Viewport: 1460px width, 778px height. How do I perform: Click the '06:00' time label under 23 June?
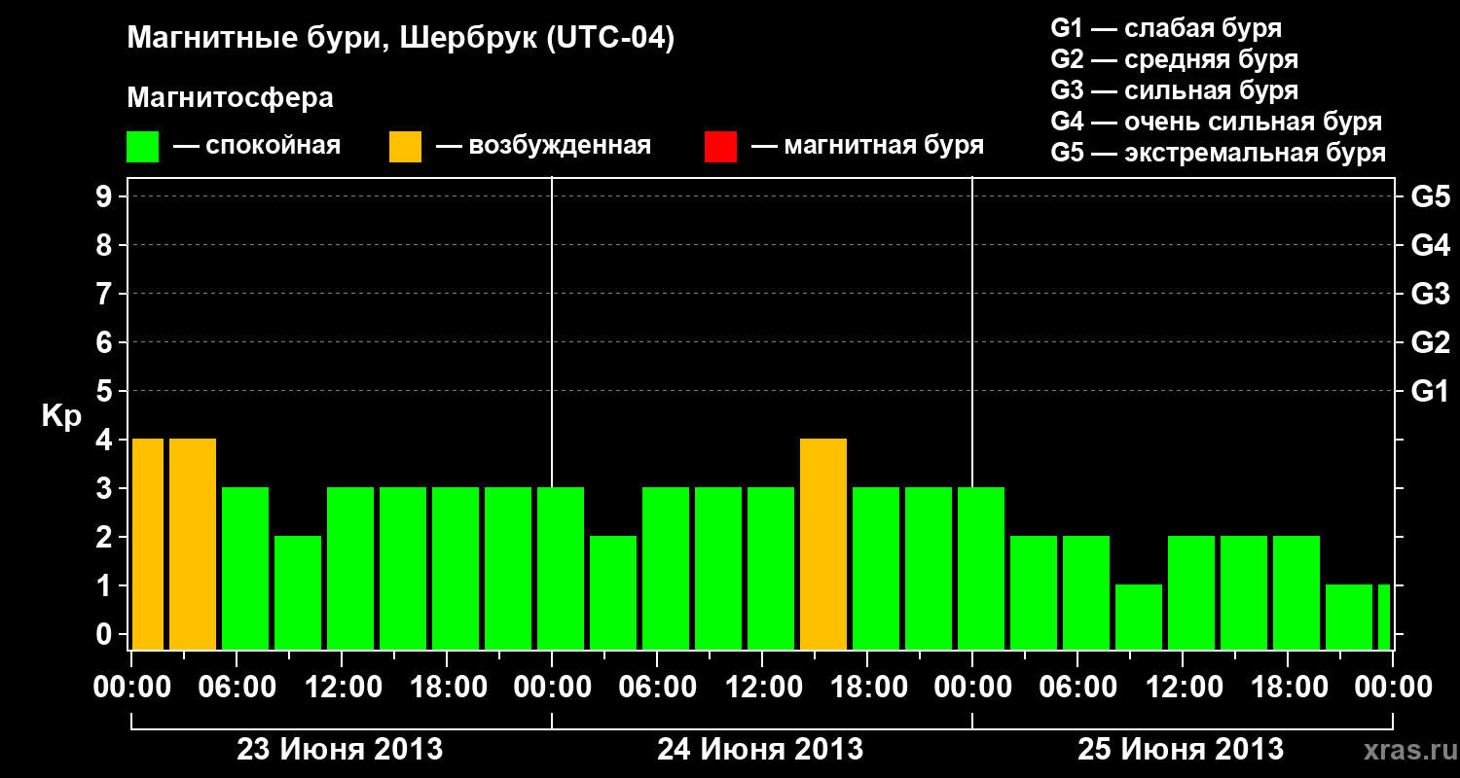(237, 688)
